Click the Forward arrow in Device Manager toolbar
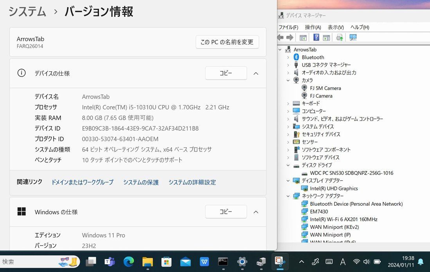This screenshot has height=272, width=430. [290, 37]
